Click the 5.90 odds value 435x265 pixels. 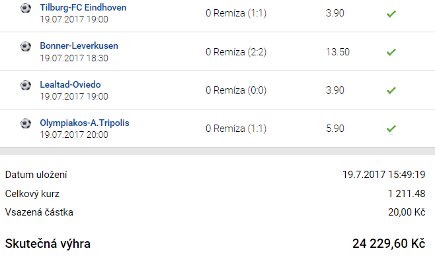(x=335, y=129)
